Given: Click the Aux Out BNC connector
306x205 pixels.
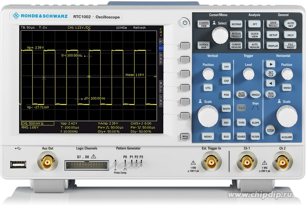Looking at the screenshot, I should point(47,161).
